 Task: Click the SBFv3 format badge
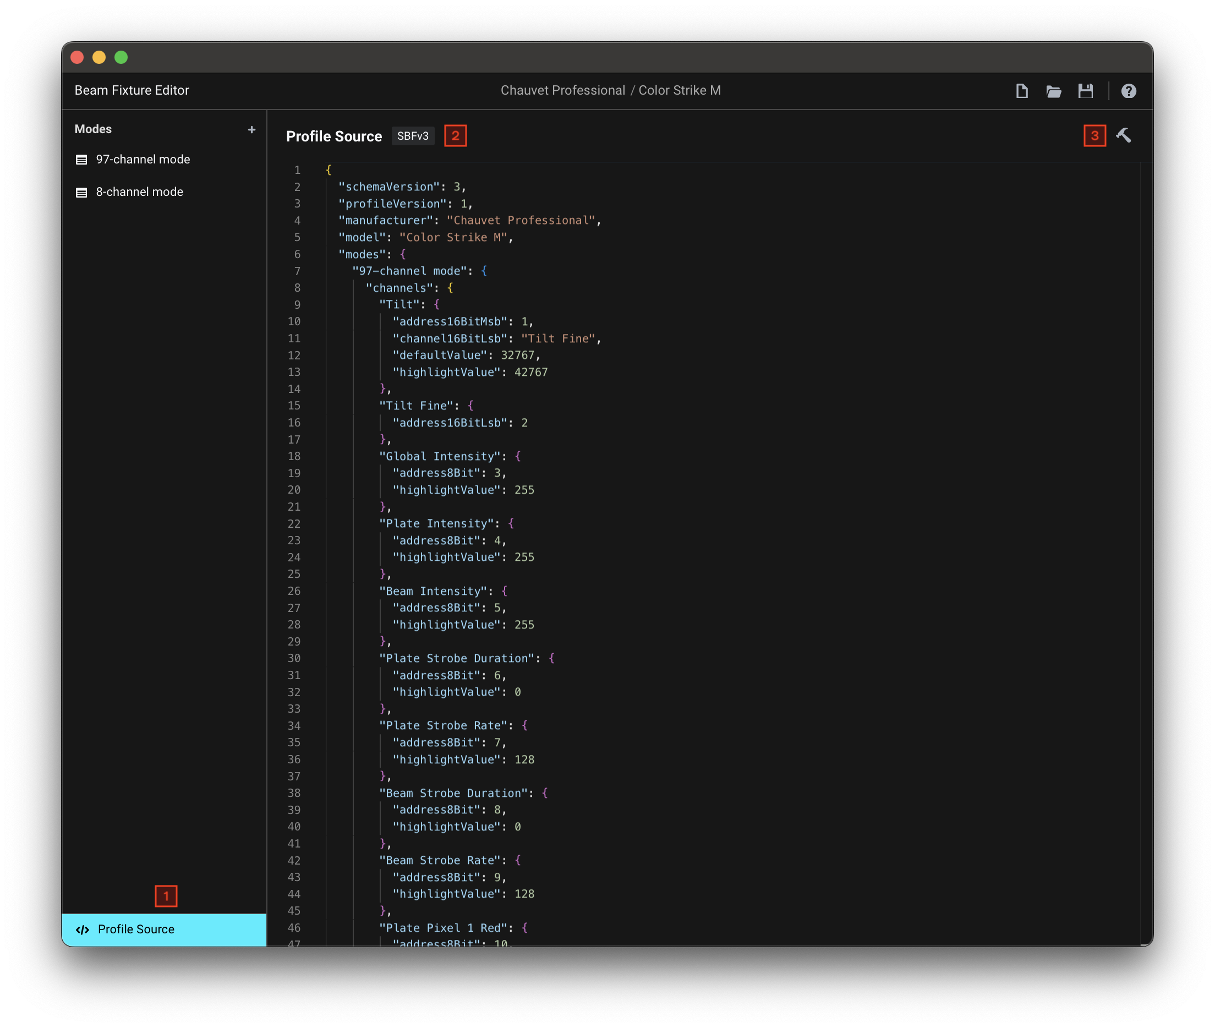click(413, 136)
